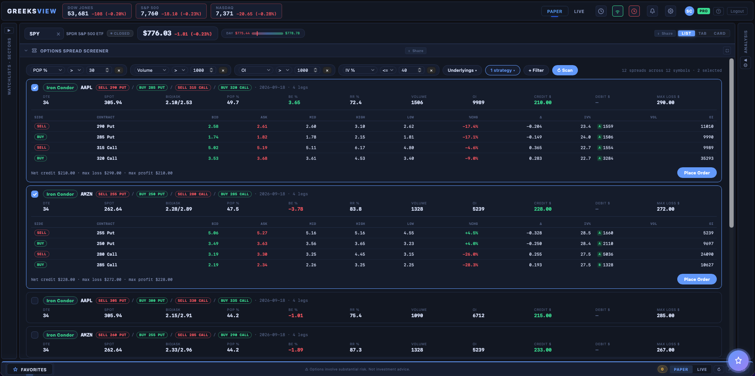Click the Dow Jones index ticker
The image size is (755, 376).
(97, 11)
